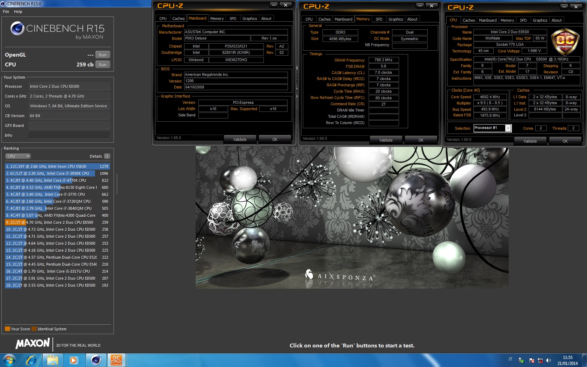Click the Core Speed 4692.4 MHz value
This screenshot has width=587, height=367.
pos(490,97)
